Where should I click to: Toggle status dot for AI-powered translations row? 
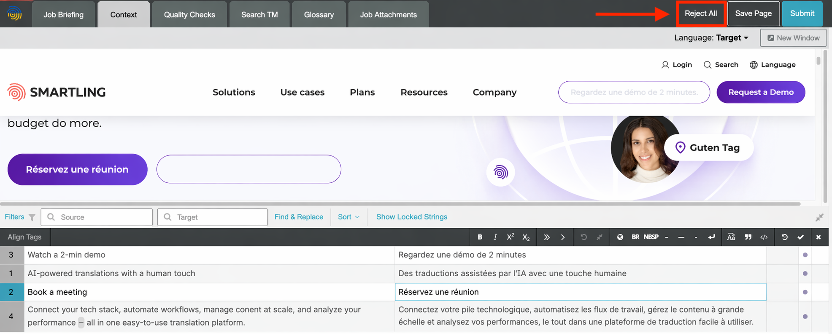click(x=805, y=273)
